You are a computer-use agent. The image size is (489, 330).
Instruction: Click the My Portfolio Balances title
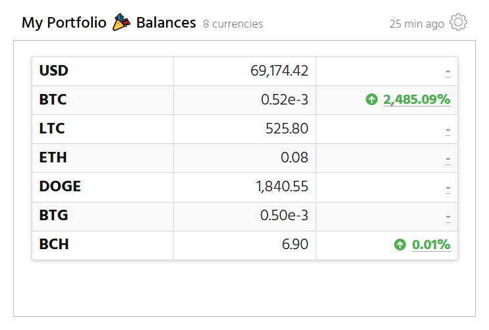coord(109,23)
